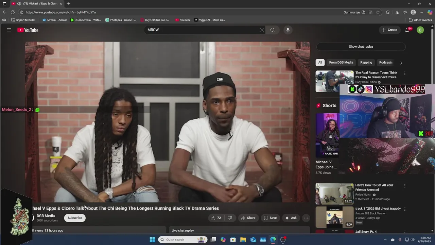Open n3on Stream bookmark

coord(86,20)
